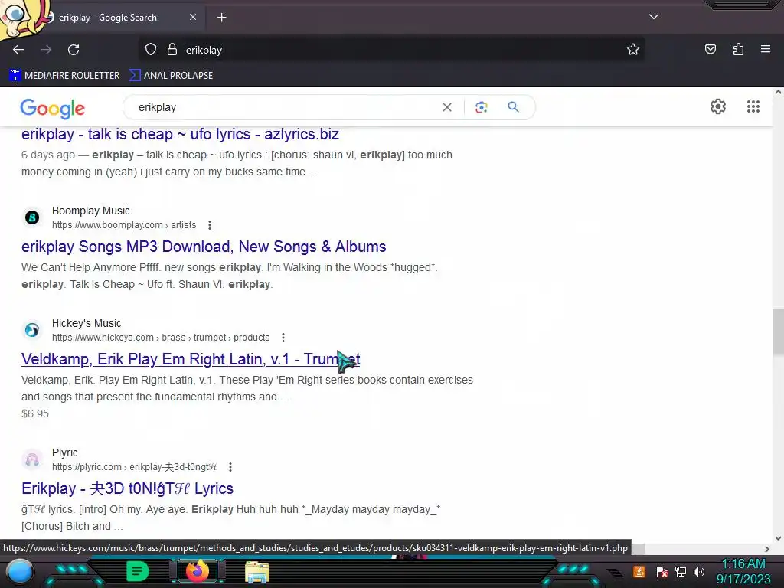Screen dimensions: 784x588
Task: Open the Erikplay 3D tONIgT Lyrics result
Action: (x=128, y=488)
